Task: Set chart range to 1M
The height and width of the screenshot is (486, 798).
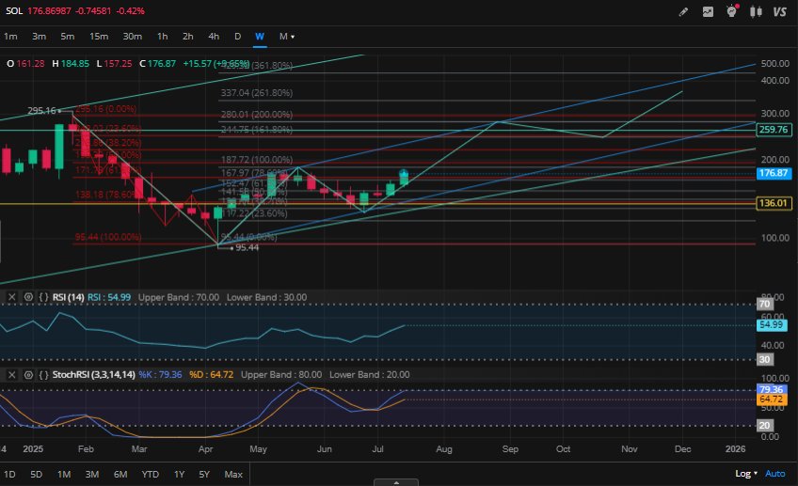Action: (64, 475)
